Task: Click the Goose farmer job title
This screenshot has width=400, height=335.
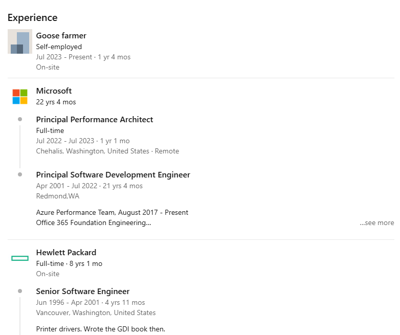Action: pyautogui.click(x=61, y=36)
